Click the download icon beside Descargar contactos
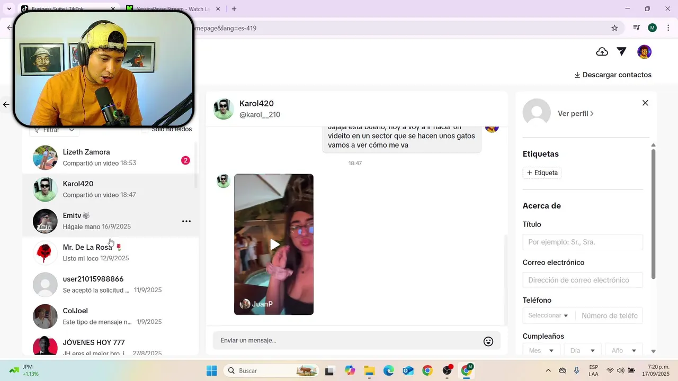678x381 pixels. pyautogui.click(x=577, y=75)
